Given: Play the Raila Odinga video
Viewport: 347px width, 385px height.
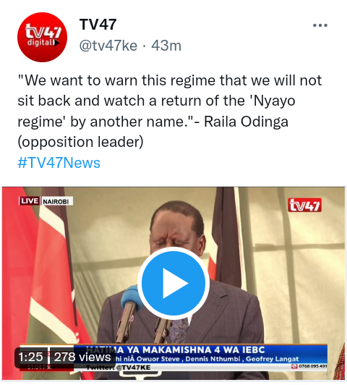Looking at the screenshot, I should coord(173,283).
